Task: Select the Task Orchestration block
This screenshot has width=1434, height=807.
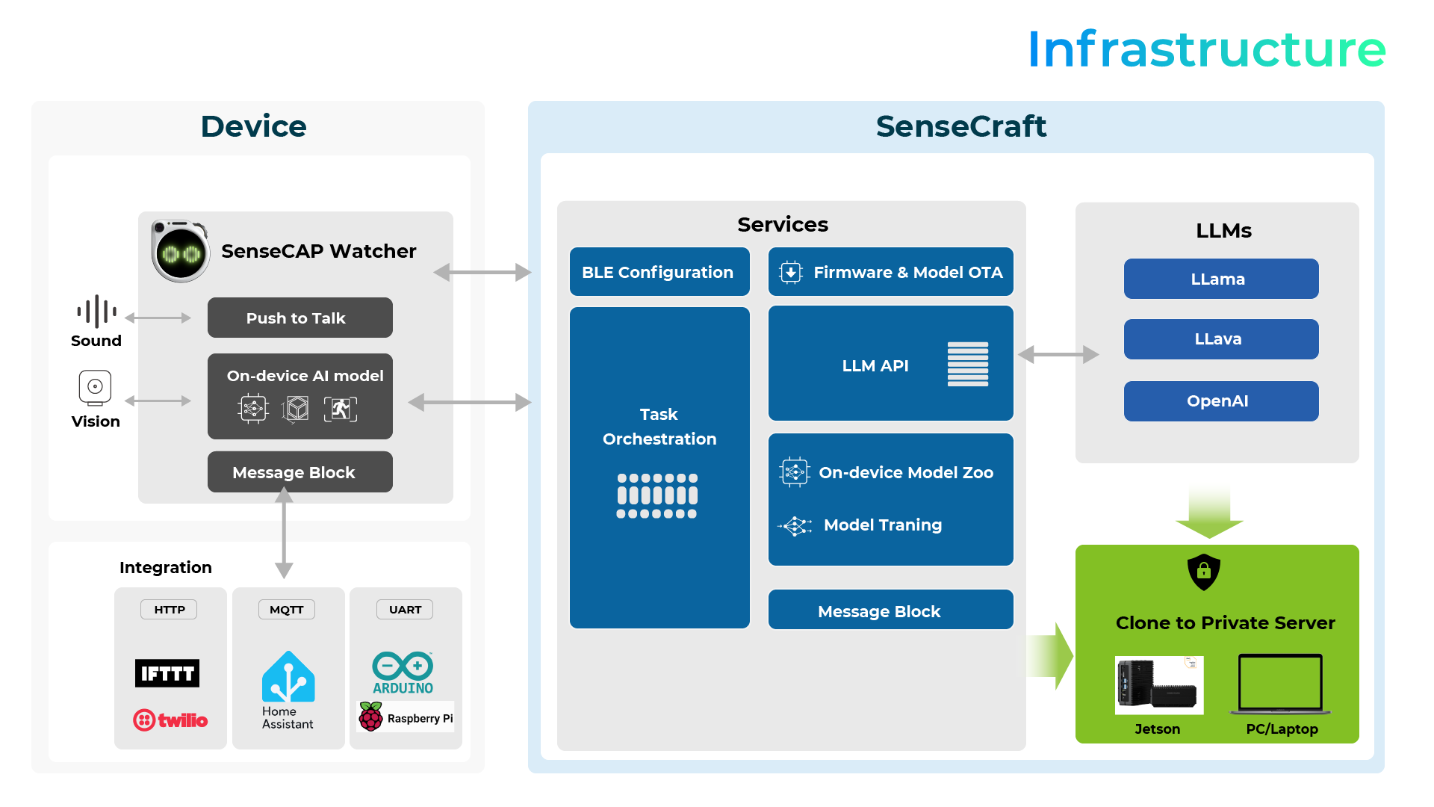Action: click(x=659, y=468)
